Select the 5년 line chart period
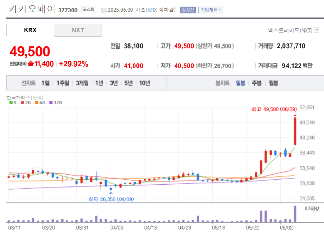The image size is (324, 238). [x=128, y=83]
